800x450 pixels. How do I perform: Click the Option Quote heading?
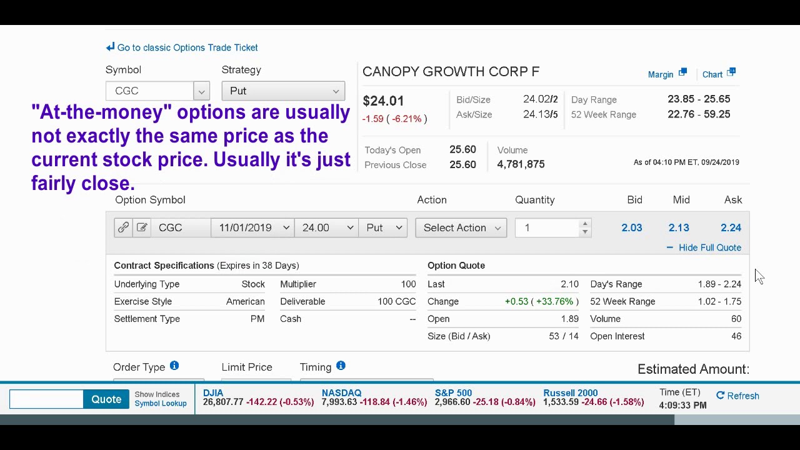[456, 265]
